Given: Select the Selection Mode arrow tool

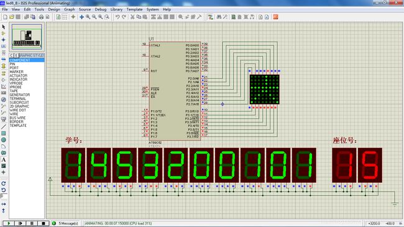Looking at the screenshot, I should [4, 27].
